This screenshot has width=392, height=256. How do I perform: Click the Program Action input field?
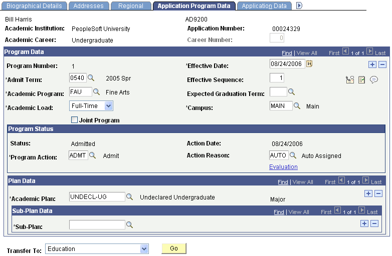pyautogui.click(x=78, y=155)
